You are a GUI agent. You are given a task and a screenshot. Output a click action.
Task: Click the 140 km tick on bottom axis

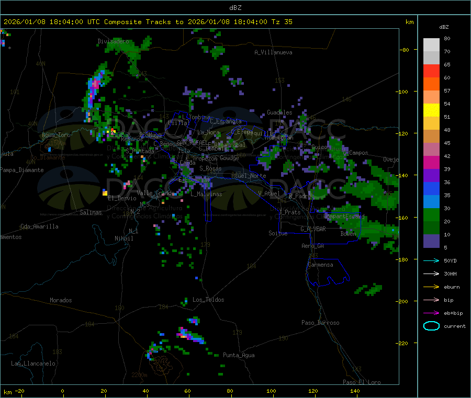coord(355,391)
